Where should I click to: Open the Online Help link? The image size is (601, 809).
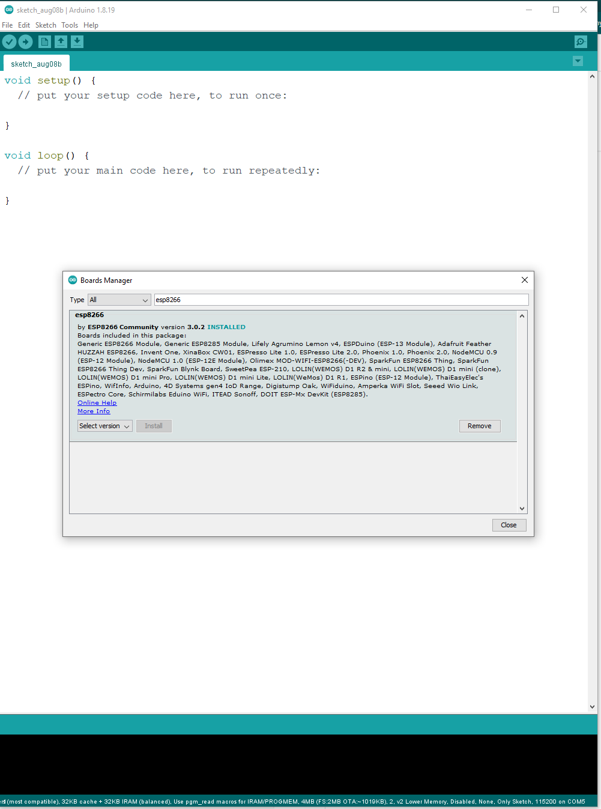coord(97,403)
